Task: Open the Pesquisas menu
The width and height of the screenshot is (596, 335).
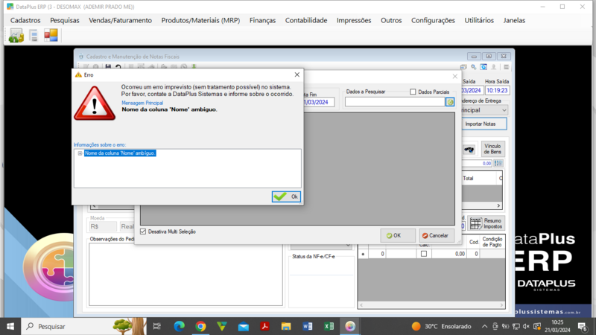Action: point(65,21)
